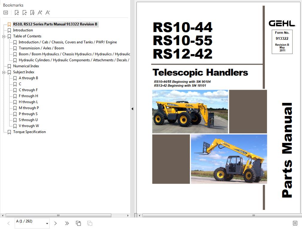The width and height of the screenshot is (302, 229).
Task: Jump to the last page
Action: click(x=67, y=223)
